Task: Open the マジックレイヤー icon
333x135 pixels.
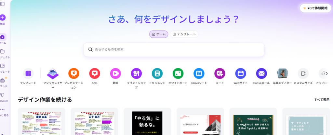Action: [x=53, y=73]
